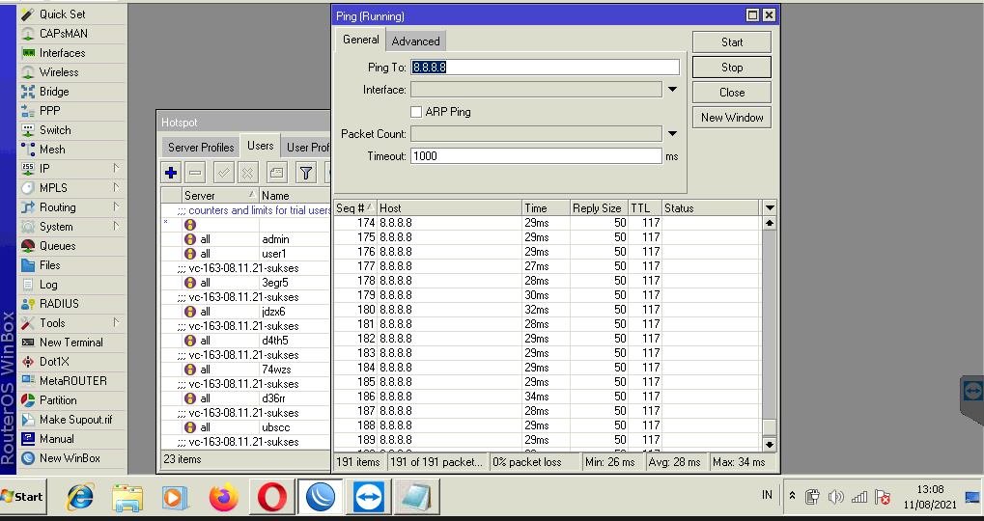Sort ping results by Seq # column
Screen dimensions: 984x521
(355, 208)
